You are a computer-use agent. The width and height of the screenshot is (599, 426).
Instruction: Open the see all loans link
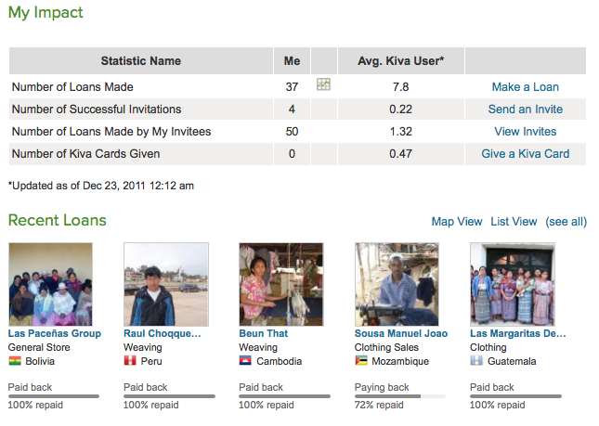[x=566, y=222]
